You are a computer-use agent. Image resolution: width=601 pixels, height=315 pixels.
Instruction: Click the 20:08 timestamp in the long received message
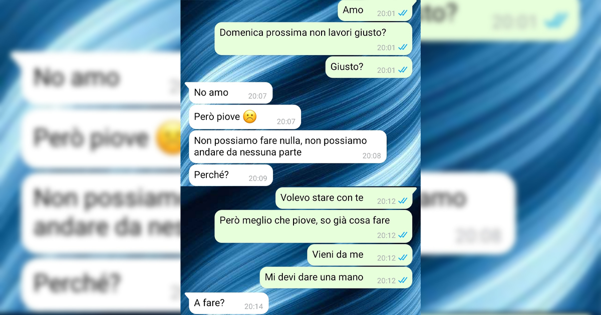[x=372, y=156]
